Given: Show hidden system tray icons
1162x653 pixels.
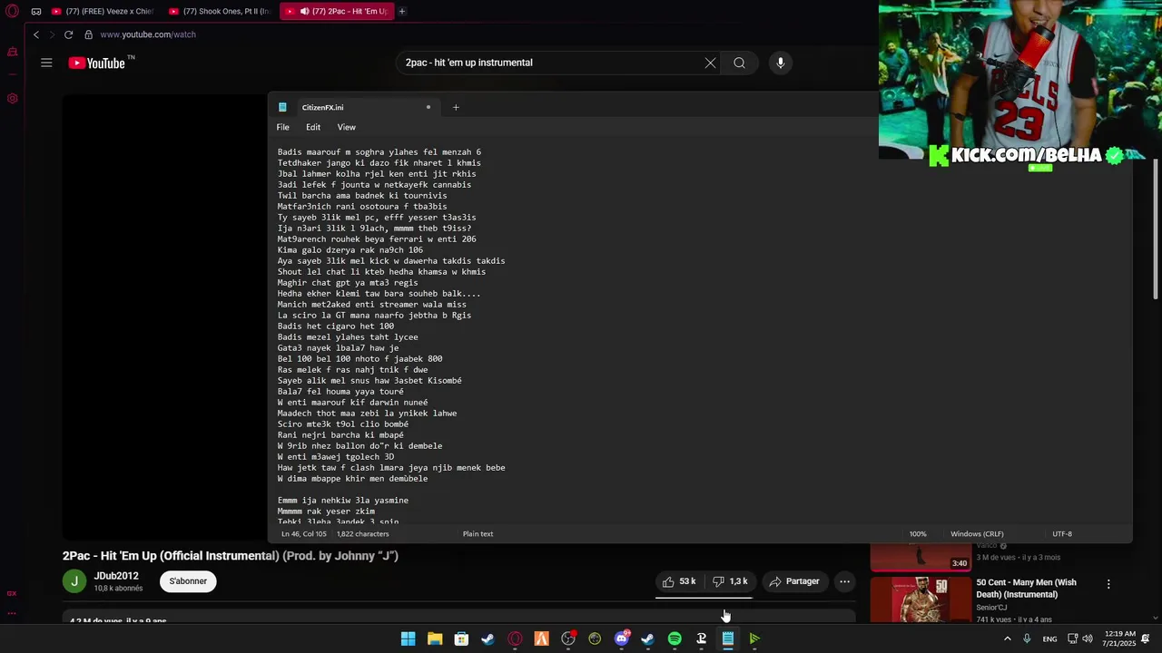Looking at the screenshot, I should pos(1007,638).
